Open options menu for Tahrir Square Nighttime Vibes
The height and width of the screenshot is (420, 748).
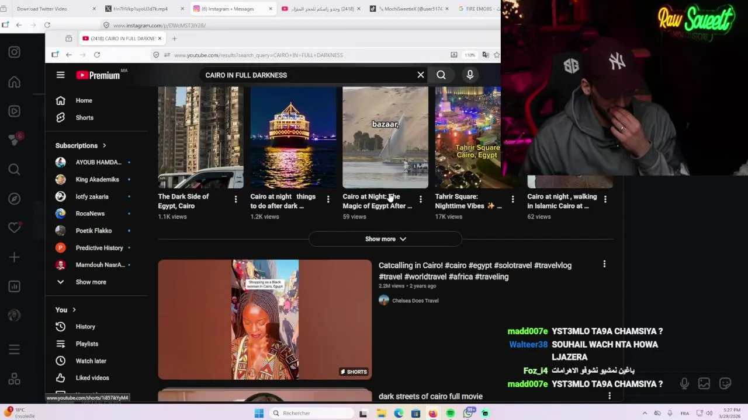click(512, 199)
